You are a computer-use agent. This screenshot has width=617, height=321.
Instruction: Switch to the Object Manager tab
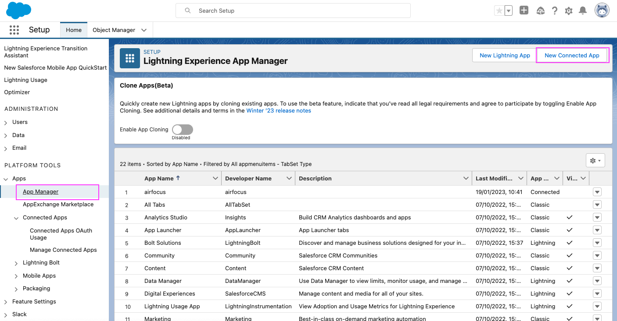pyautogui.click(x=114, y=30)
